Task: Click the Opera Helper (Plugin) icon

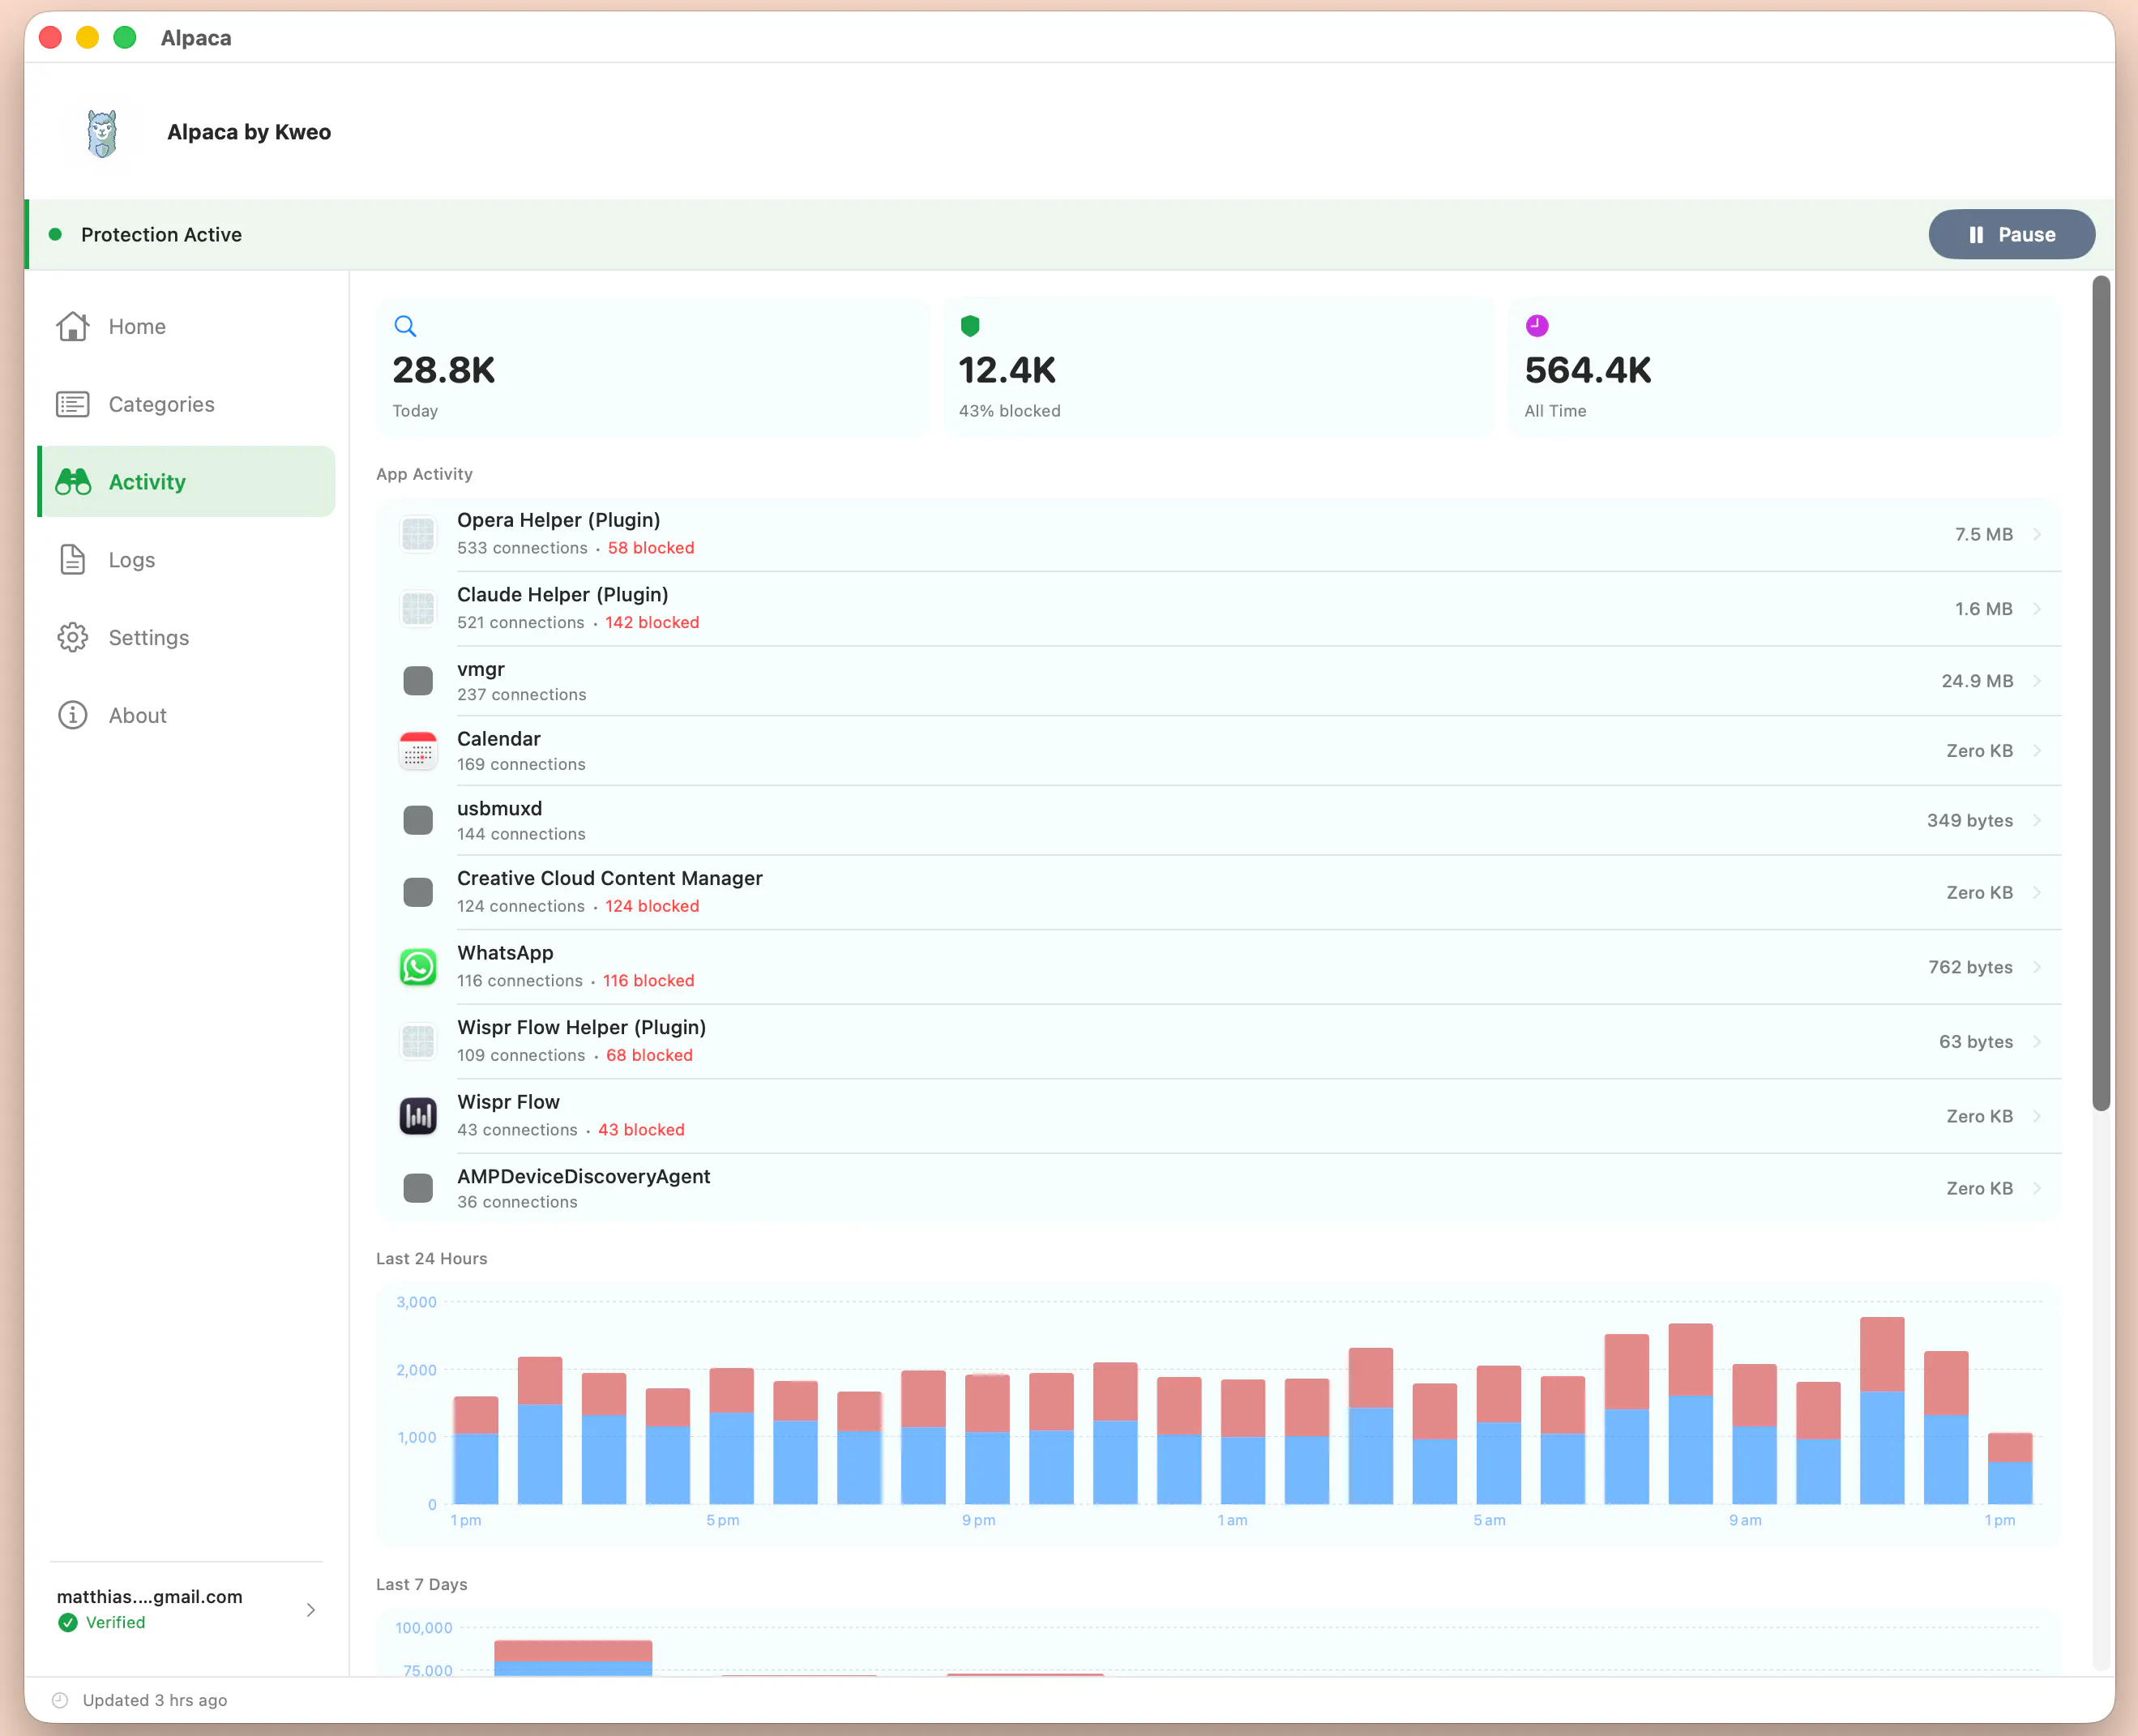Action: click(x=418, y=534)
